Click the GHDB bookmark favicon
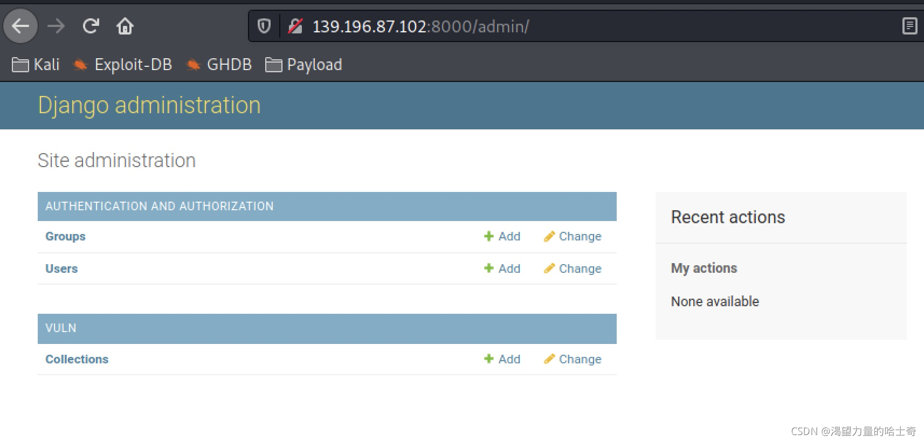 point(193,65)
